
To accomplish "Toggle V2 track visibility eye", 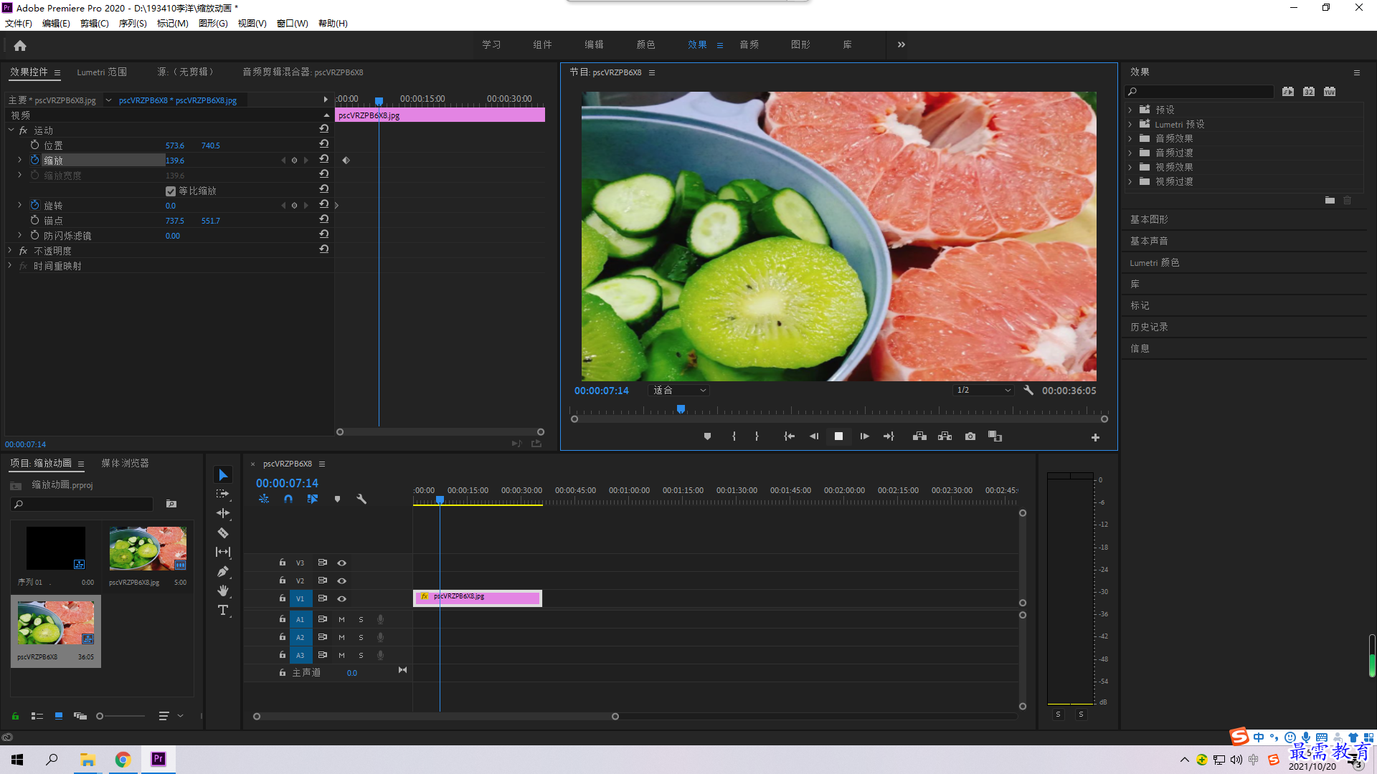I will coord(342,581).
